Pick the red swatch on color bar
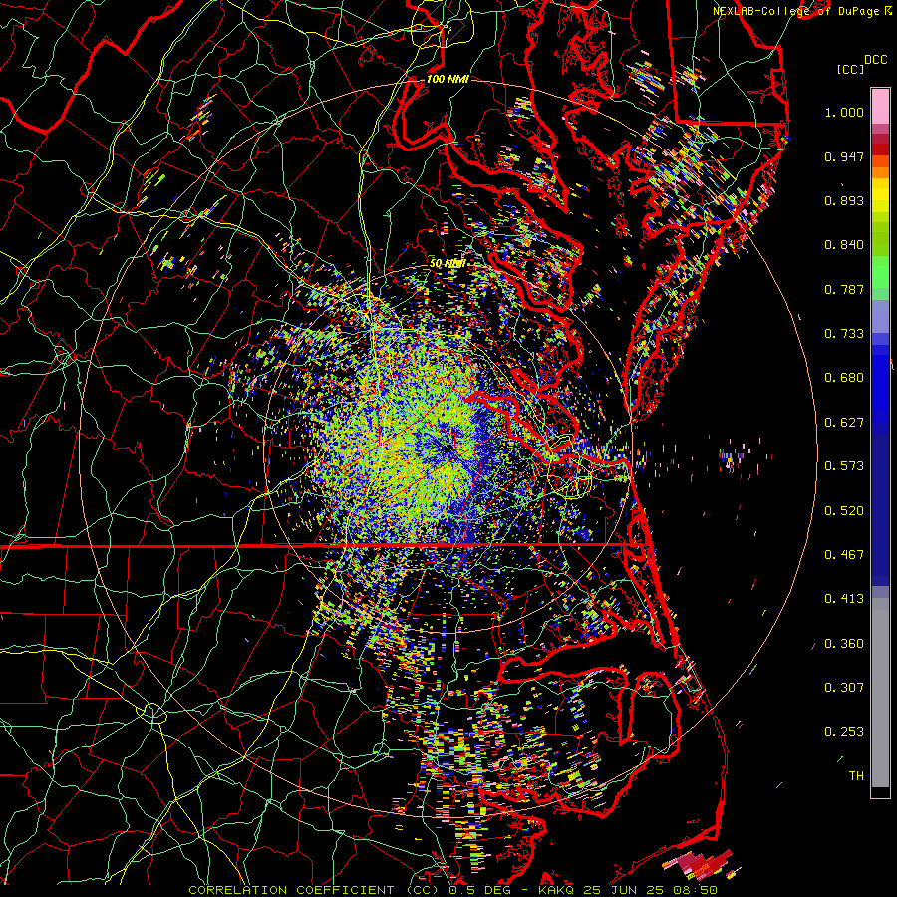Image resolution: width=897 pixels, height=897 pixels. 880,149
